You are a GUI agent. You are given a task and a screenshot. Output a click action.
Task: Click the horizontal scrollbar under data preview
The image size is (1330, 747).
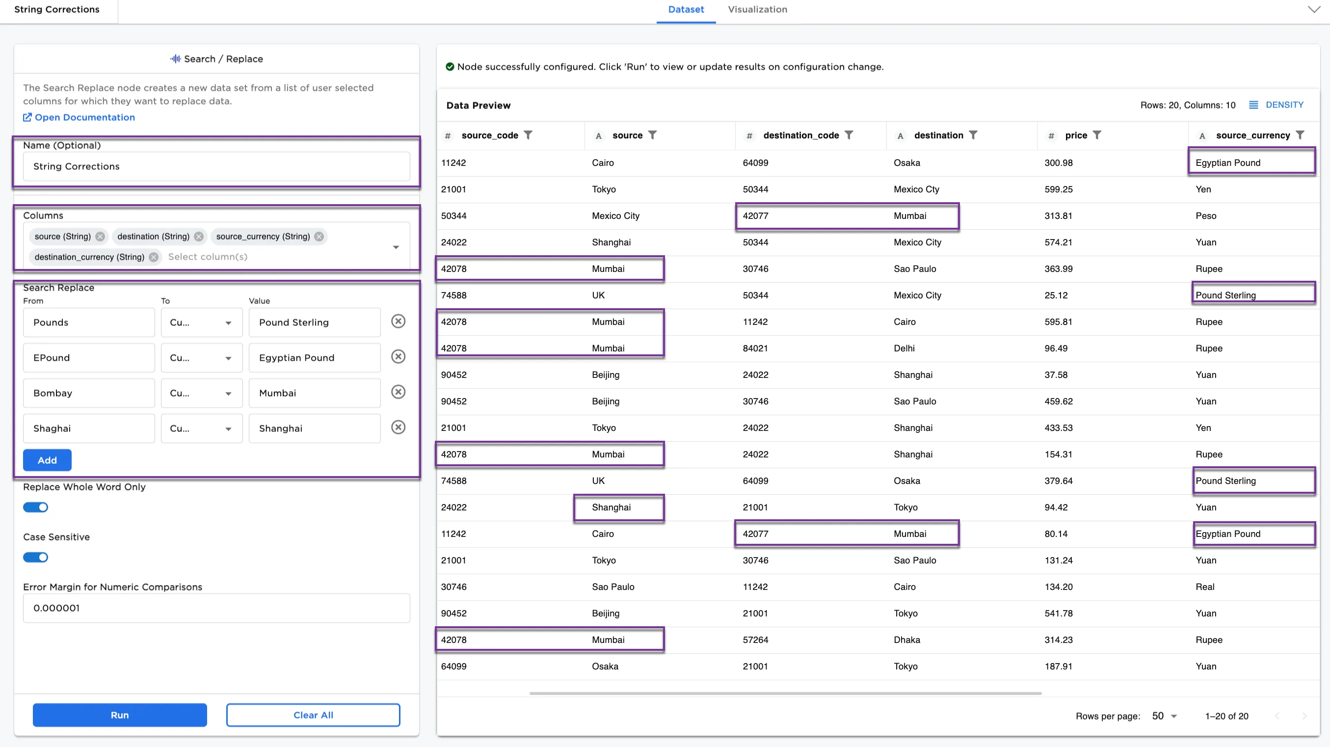(x=785, y=694)
